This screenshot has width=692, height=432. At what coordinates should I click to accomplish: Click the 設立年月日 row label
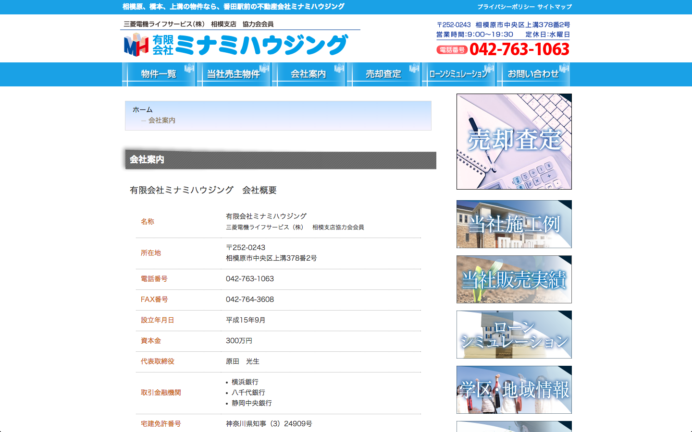coord(158,320)
